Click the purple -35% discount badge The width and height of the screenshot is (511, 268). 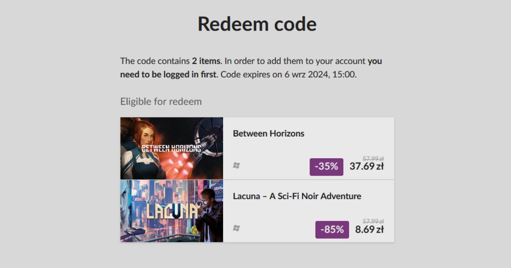coord(326,167)
